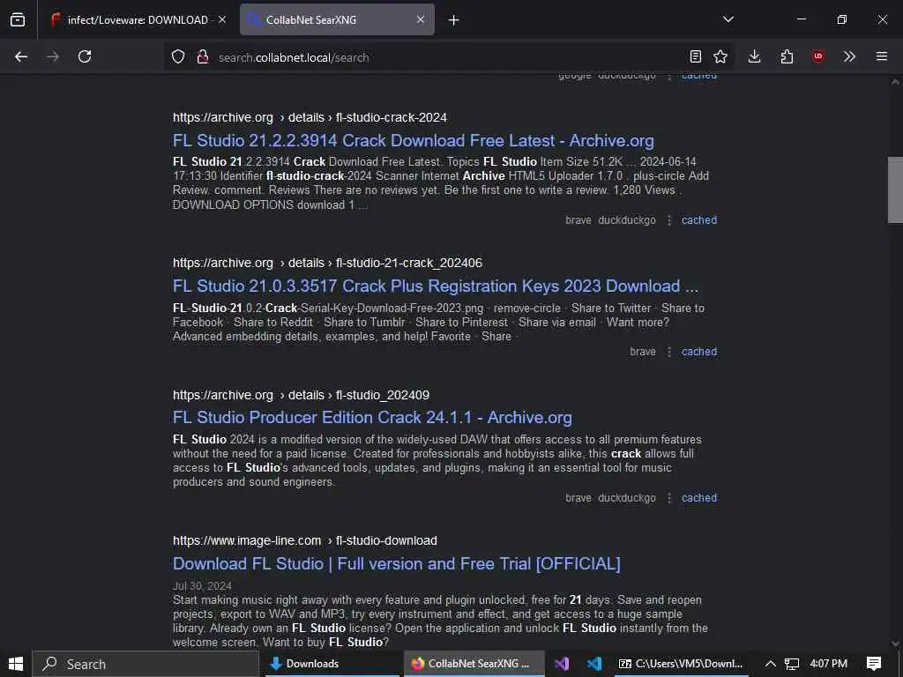The image size is (903, 677).
Task: Open options dots for the fl-studio_202409 result
Action: 668,497
